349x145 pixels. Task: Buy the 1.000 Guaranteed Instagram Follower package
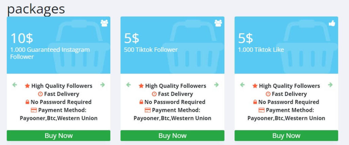coord(59,136)
